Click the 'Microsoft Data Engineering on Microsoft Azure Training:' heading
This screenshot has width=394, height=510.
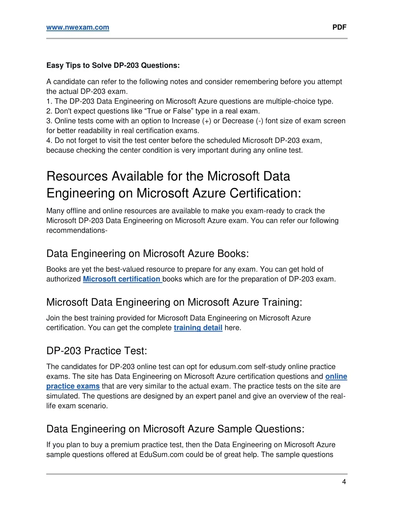pos(174,302)
